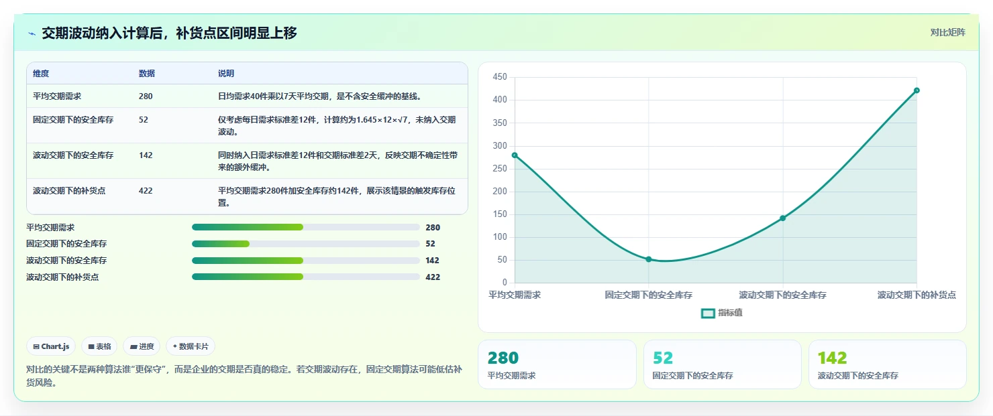Click the 280 value beside the progress bar
This screenshot has height=416, width=993.
(x=433, y=227)
